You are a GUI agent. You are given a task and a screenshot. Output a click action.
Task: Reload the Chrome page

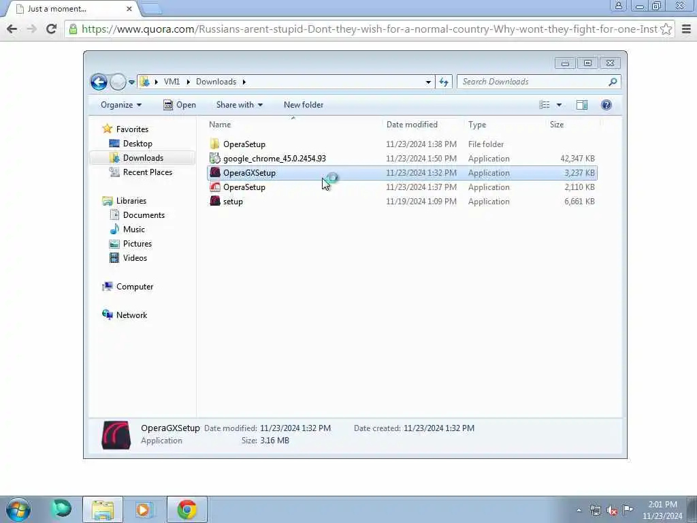51,29
